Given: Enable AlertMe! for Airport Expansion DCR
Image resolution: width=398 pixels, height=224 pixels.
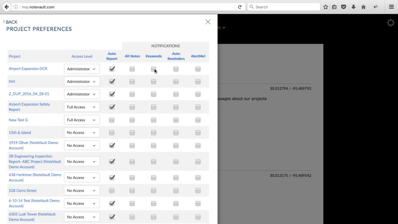Looking at the screenshot, I should pos(198,69).
